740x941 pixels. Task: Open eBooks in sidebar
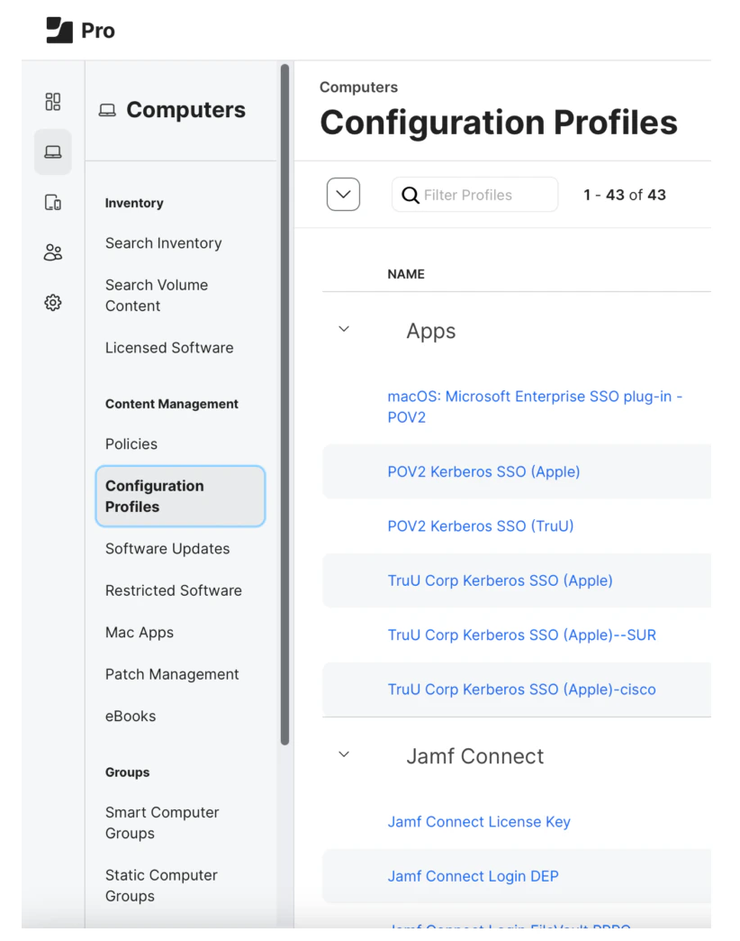pos(131,716)
